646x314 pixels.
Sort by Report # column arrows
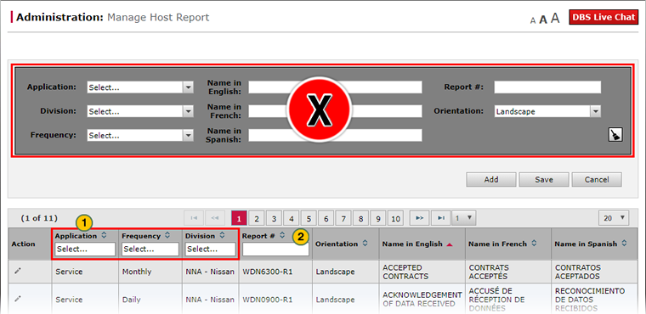[x=282, y=236]
